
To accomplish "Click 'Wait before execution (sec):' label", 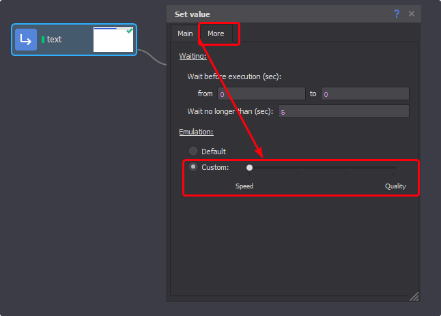I will 234,76.
